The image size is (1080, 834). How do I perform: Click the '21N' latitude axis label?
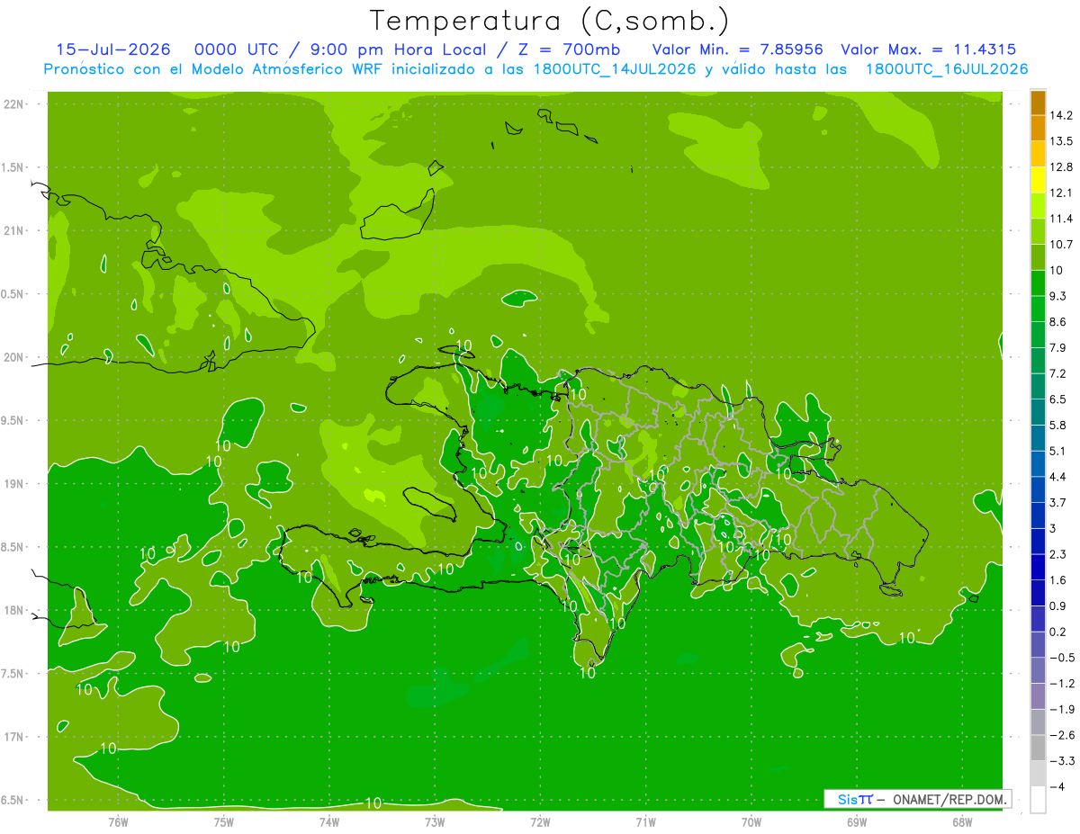[15, 230]
